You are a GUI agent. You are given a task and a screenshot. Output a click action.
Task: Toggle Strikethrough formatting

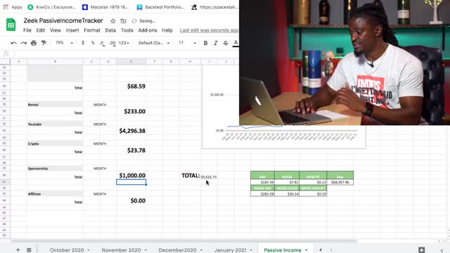(x=226, y=43)
